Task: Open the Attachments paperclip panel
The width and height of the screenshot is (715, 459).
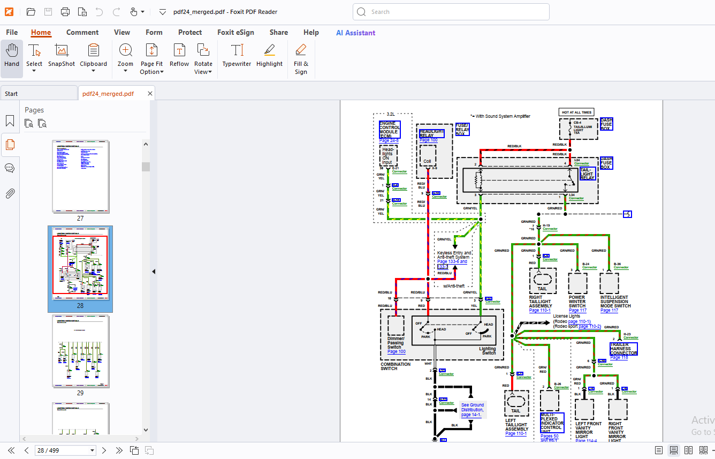Action: 10,193
